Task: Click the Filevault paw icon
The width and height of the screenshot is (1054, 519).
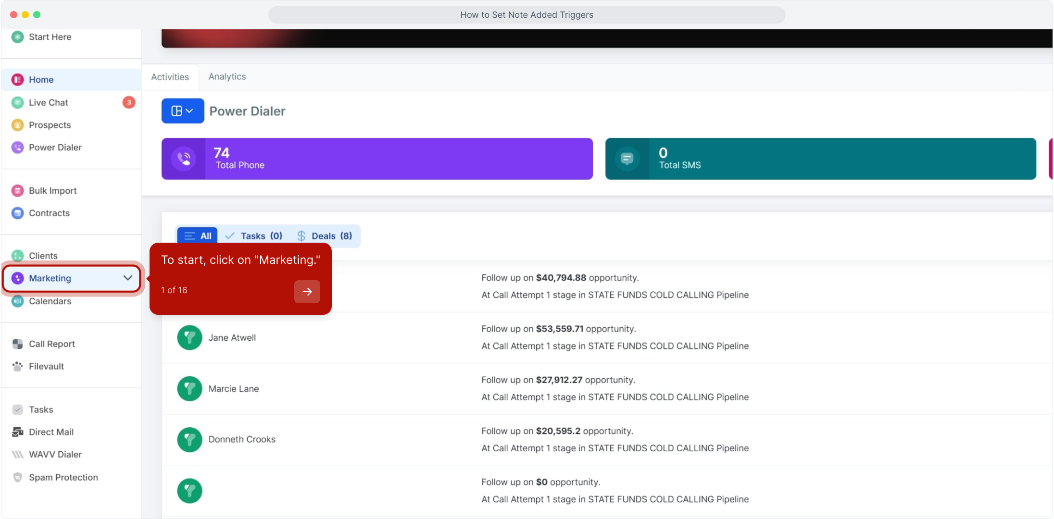Action: (x=17, y=366)
